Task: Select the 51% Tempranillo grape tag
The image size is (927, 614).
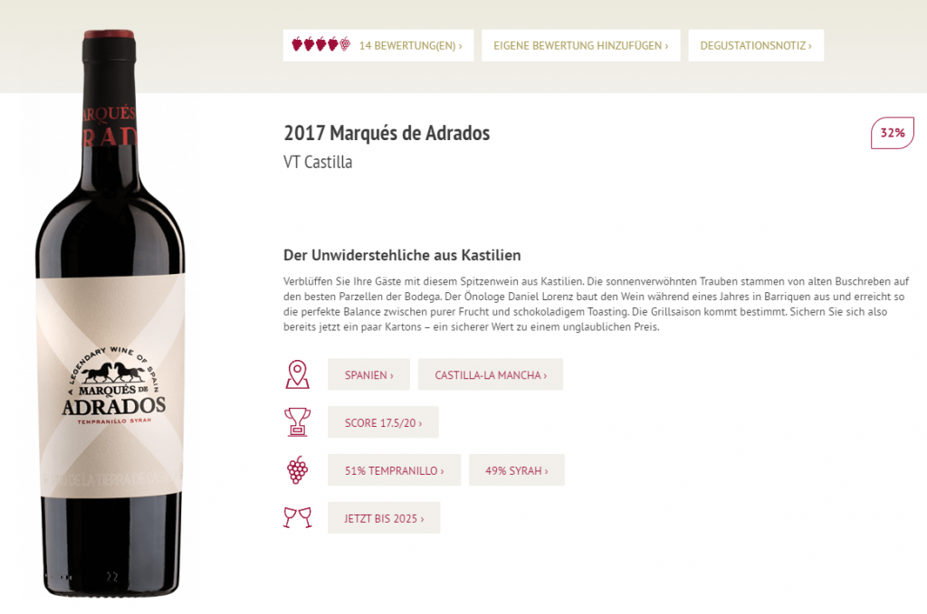Action: point(395,470)
